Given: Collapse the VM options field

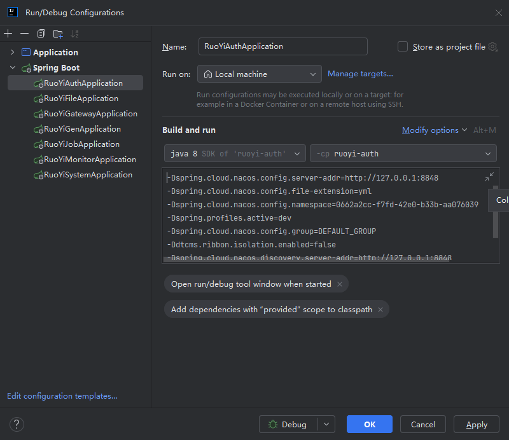Looking at the screenshot, I should pos(489,177).
